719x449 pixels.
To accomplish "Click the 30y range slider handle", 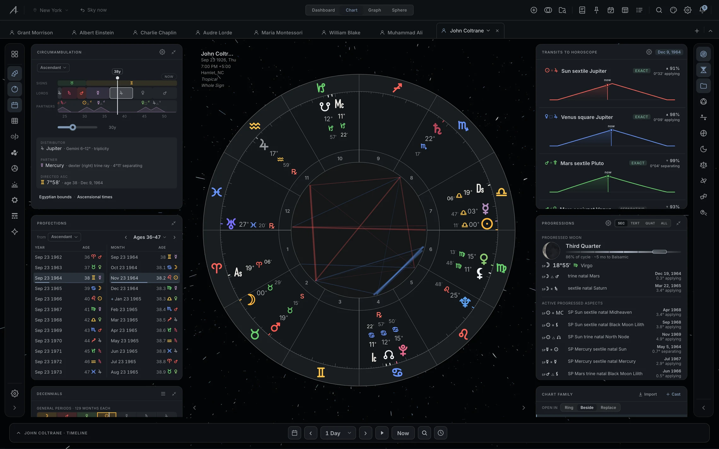I will pyautogui.click(x=73, y=127).
